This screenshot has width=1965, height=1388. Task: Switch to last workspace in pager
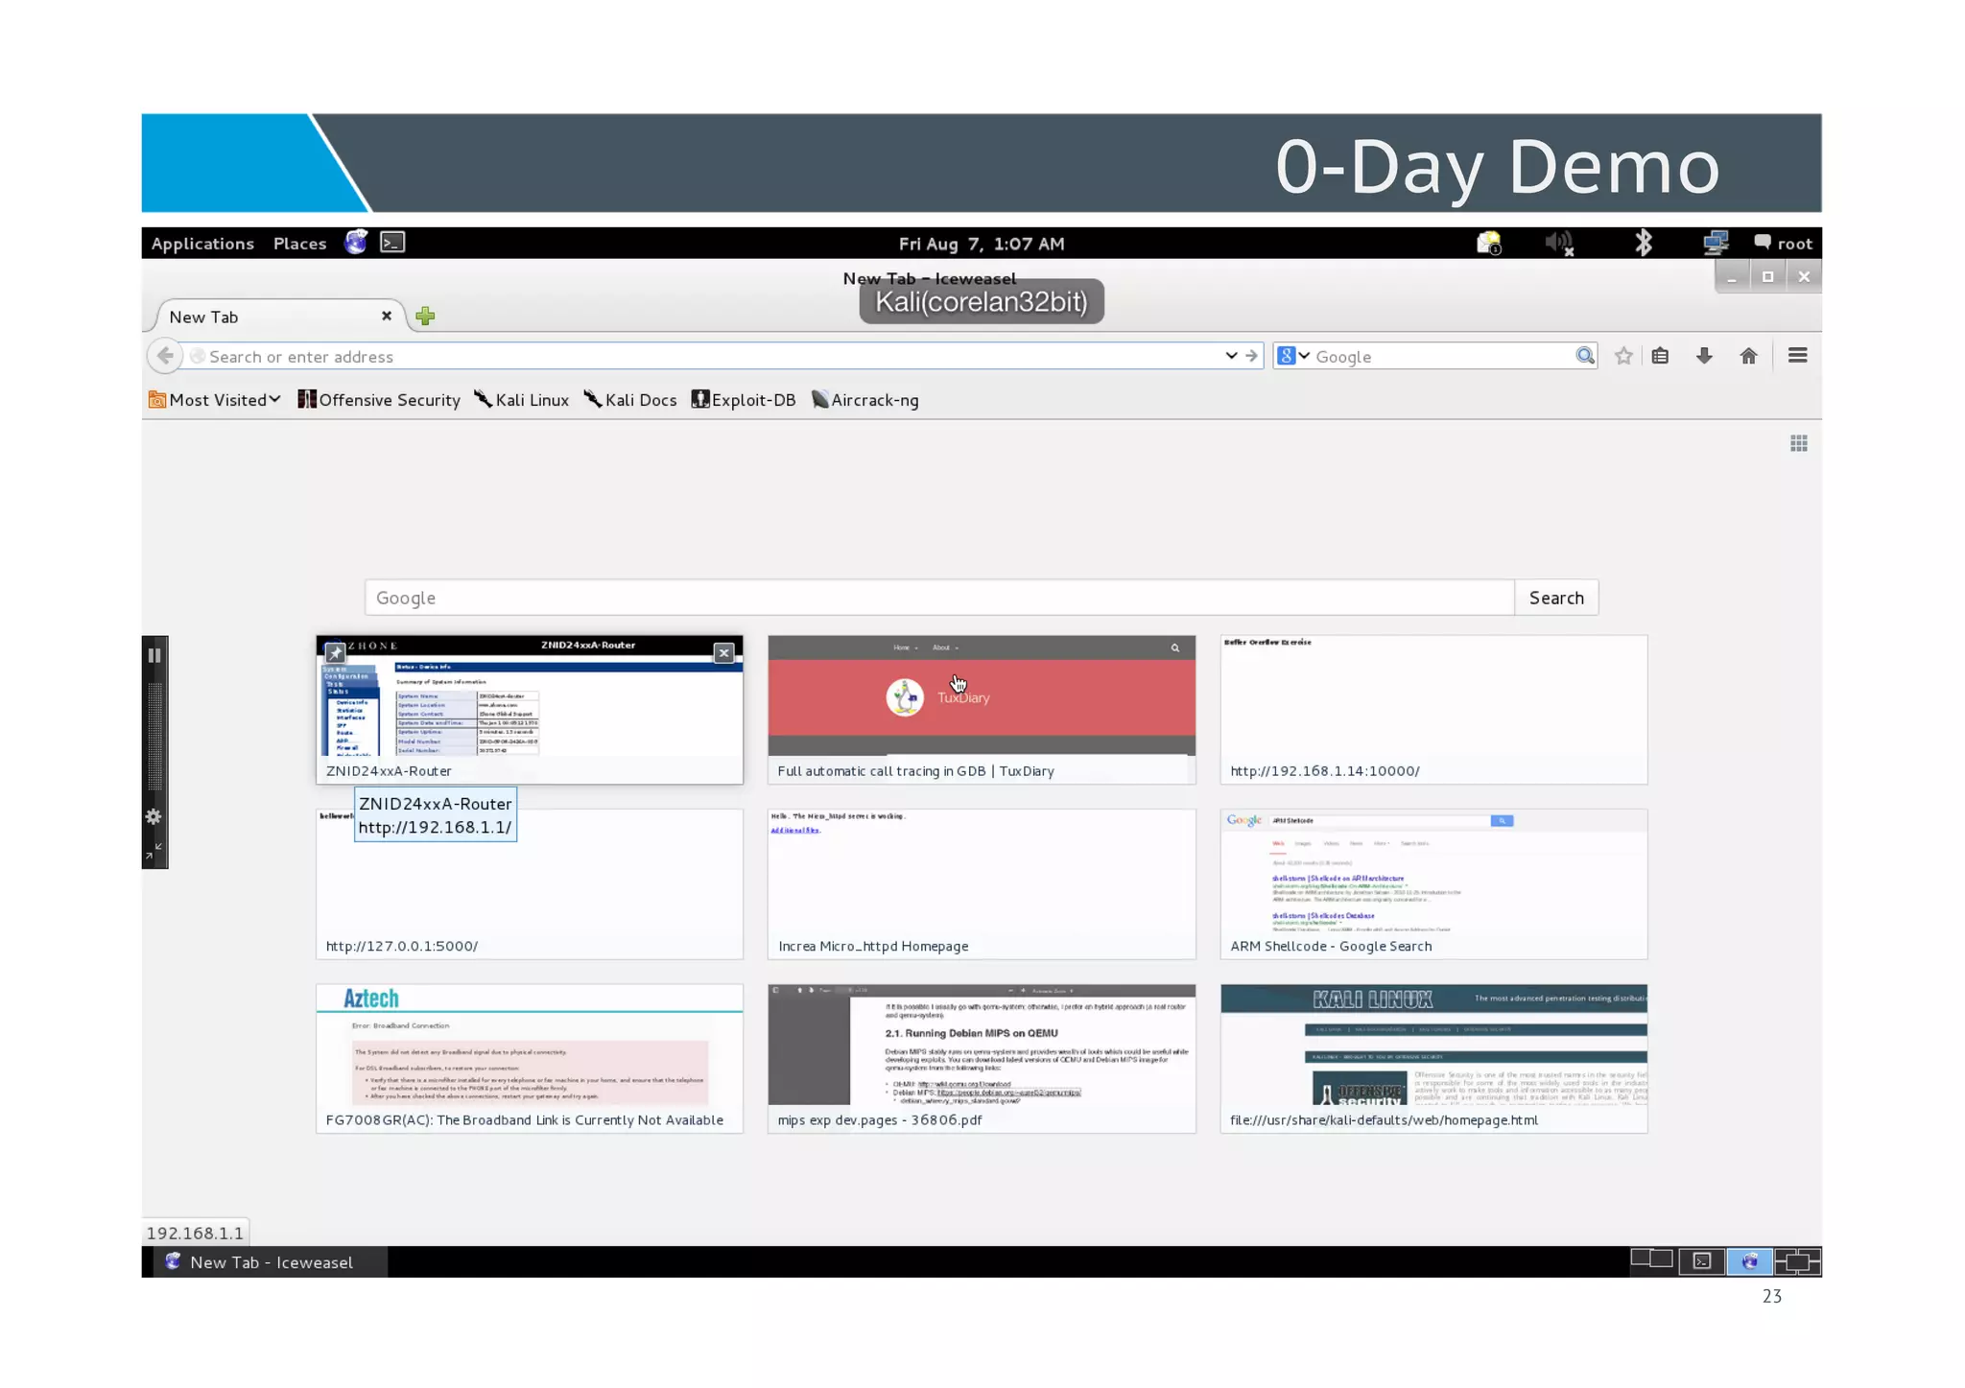[x=1797, y=1260]
